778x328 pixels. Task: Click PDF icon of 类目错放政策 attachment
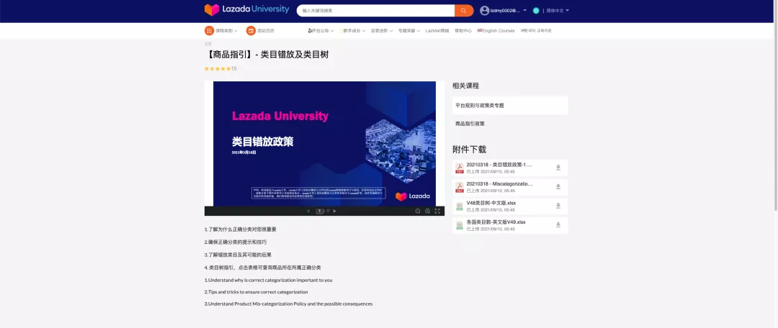click(x=460, y=168)
